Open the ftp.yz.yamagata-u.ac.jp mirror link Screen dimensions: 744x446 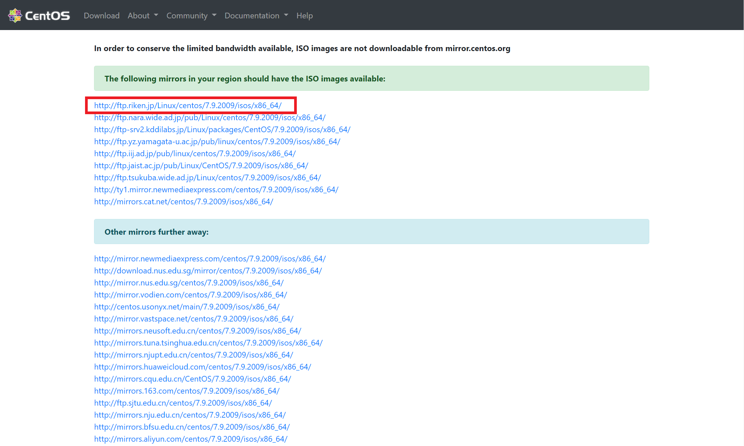click(217, 142)
